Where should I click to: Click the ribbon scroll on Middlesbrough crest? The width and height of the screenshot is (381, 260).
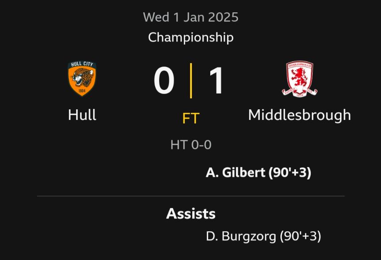point(299,92)
